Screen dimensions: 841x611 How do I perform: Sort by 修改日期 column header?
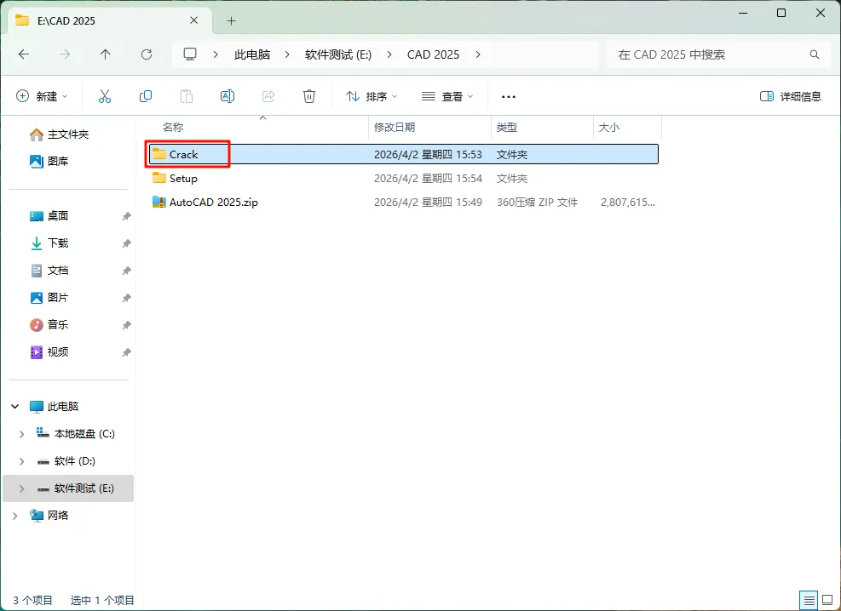[395, 127]
